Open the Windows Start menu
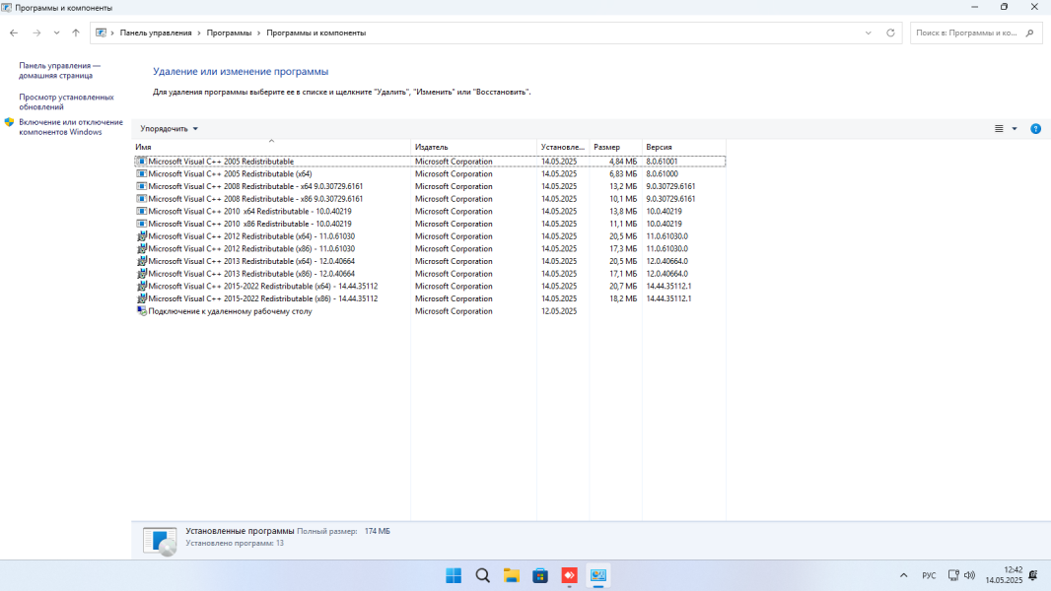 [454, 575]
